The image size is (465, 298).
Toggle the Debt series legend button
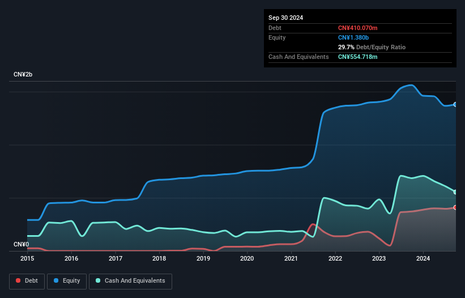[x=27, y=281]
